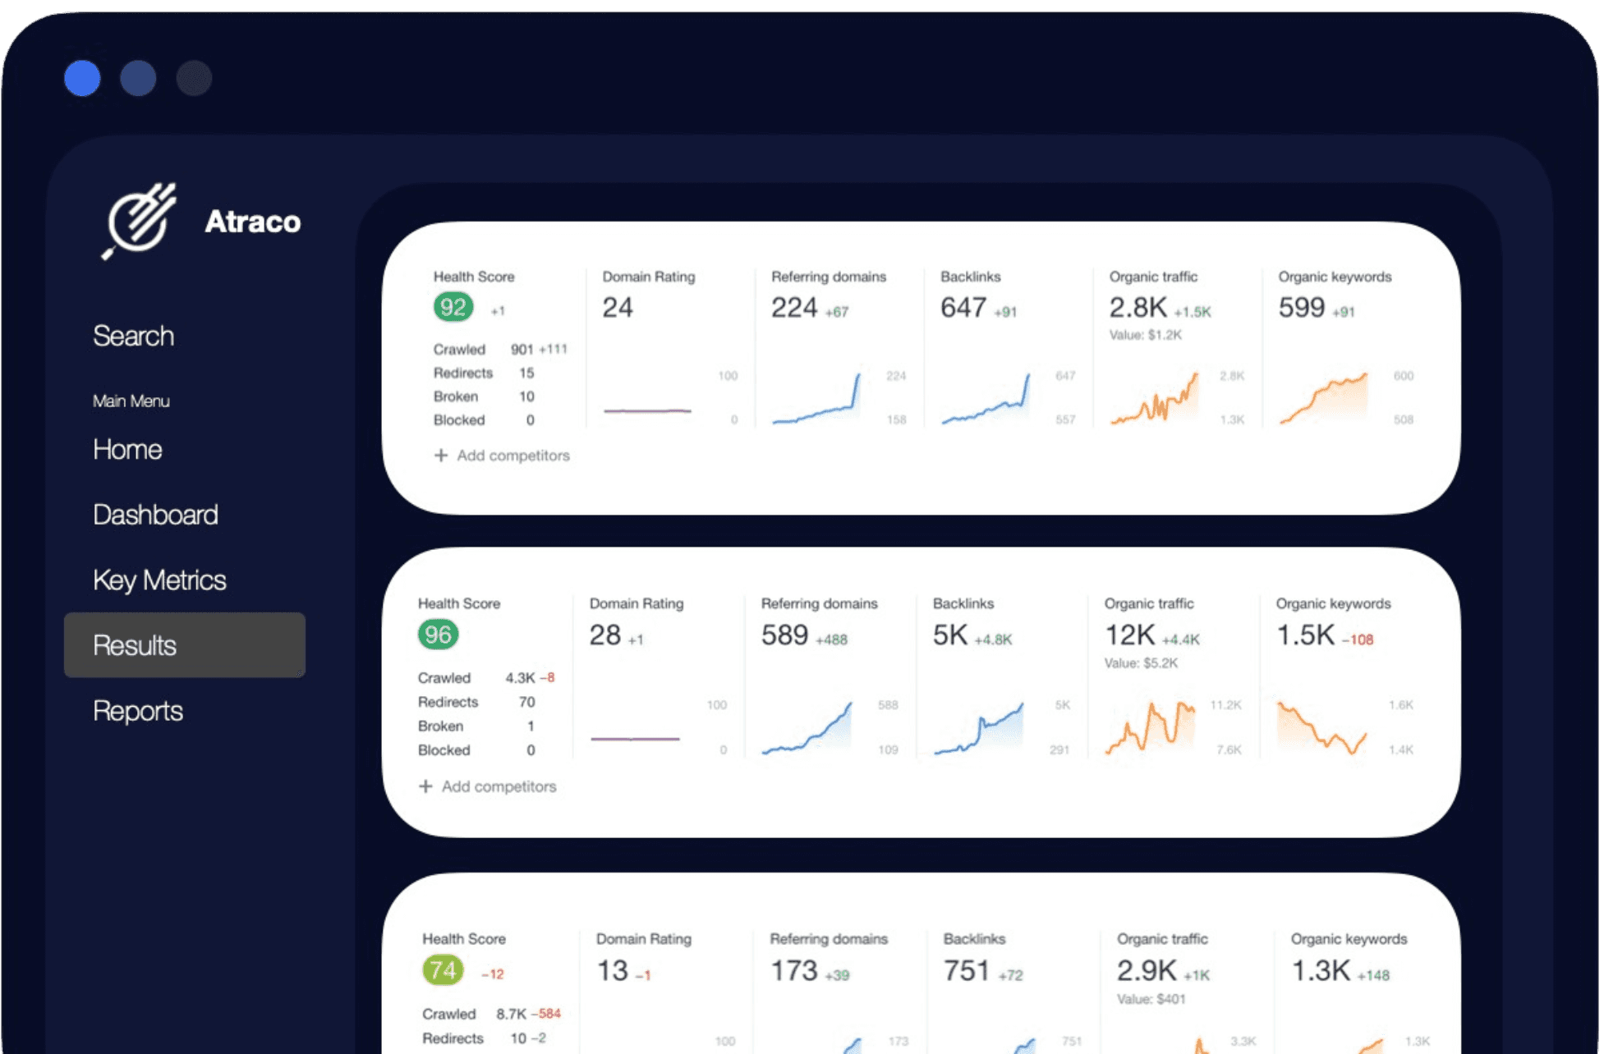Open the Referring domains 224 chart
Viewport: 1604px width, 1054px height.
click(817, 399)
